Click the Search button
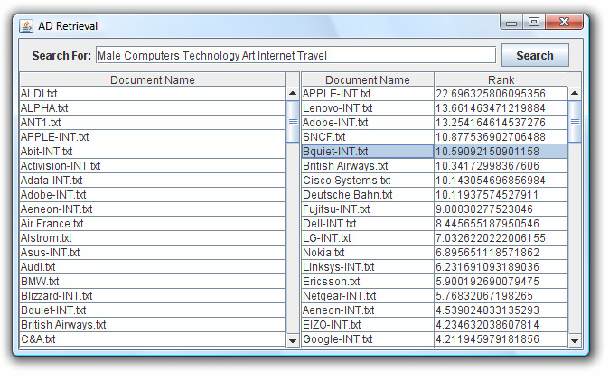This screenshot has height=380, width=609. pyautogui.click(x=535, y=55)
